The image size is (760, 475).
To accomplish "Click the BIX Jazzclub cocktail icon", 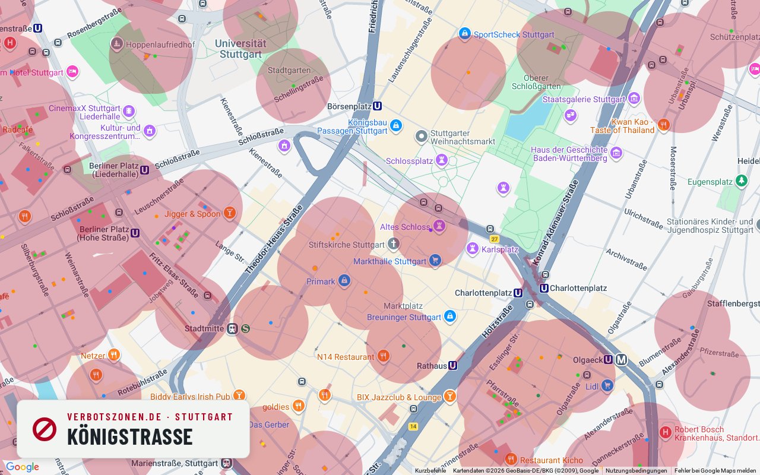I will coord(450,397).
